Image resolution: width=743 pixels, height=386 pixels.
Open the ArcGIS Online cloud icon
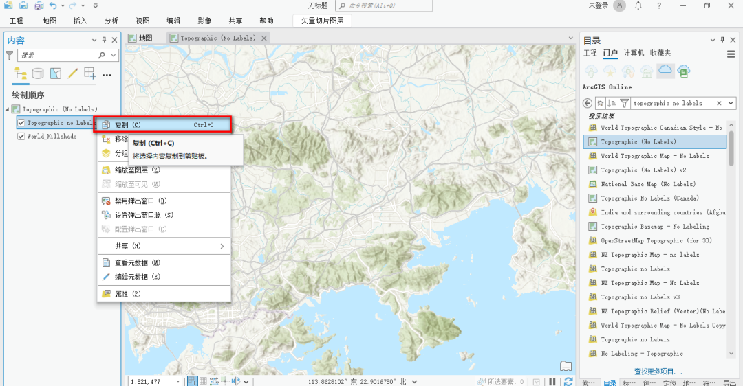[x=665, y=70]
